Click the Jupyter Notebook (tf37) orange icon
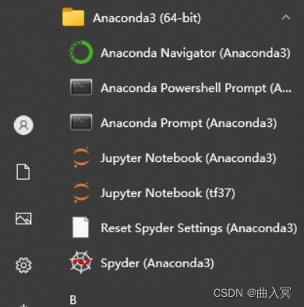This screenshot has height=307, width=304. 81,192
